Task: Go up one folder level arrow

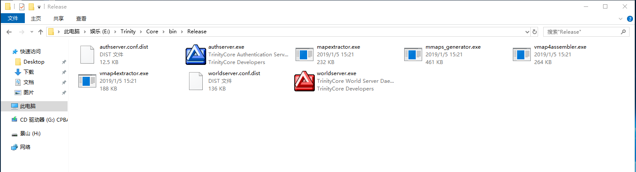Action: pos(41,32)
